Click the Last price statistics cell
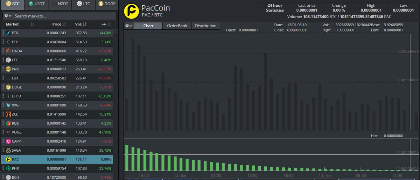This screenshot has width=420, height=180. (307, 8)
